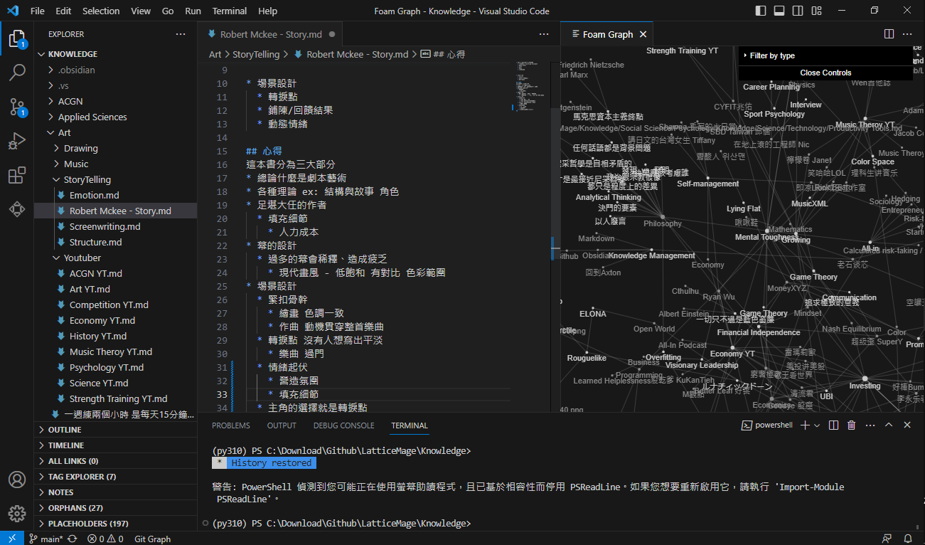This screenshot has width=925, height=545.
Task: Click the Investing node in Foam Graph
Action: (865, 379)
